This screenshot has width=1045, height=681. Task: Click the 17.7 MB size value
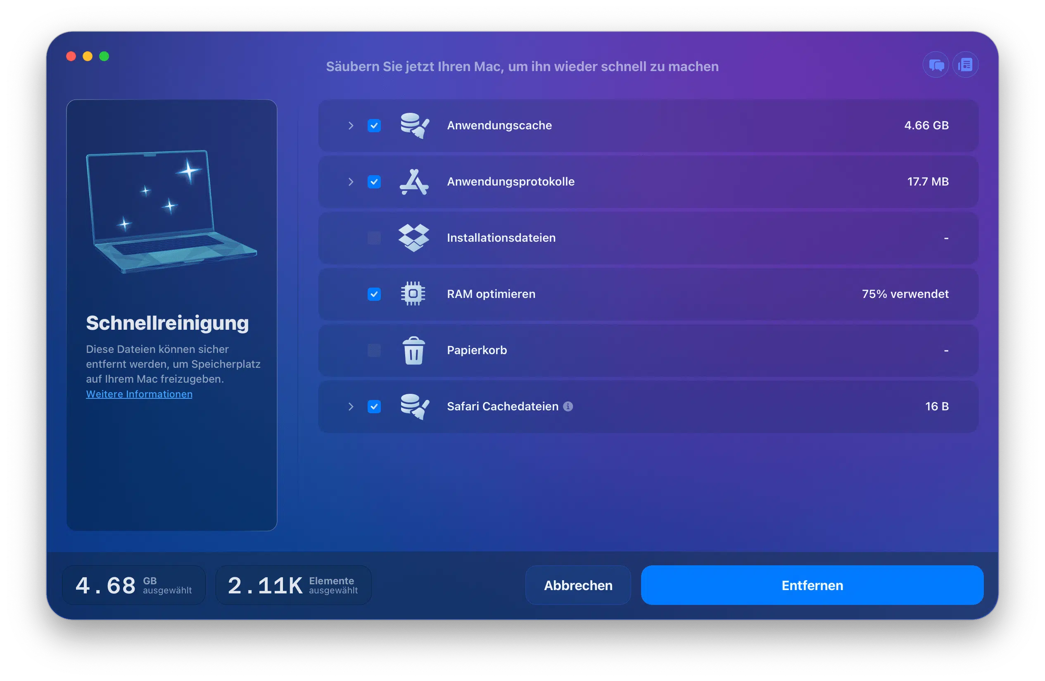pos(928,182)
